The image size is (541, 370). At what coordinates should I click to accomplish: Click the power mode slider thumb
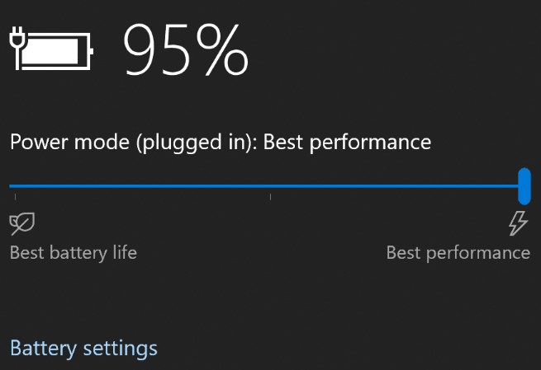524,185
